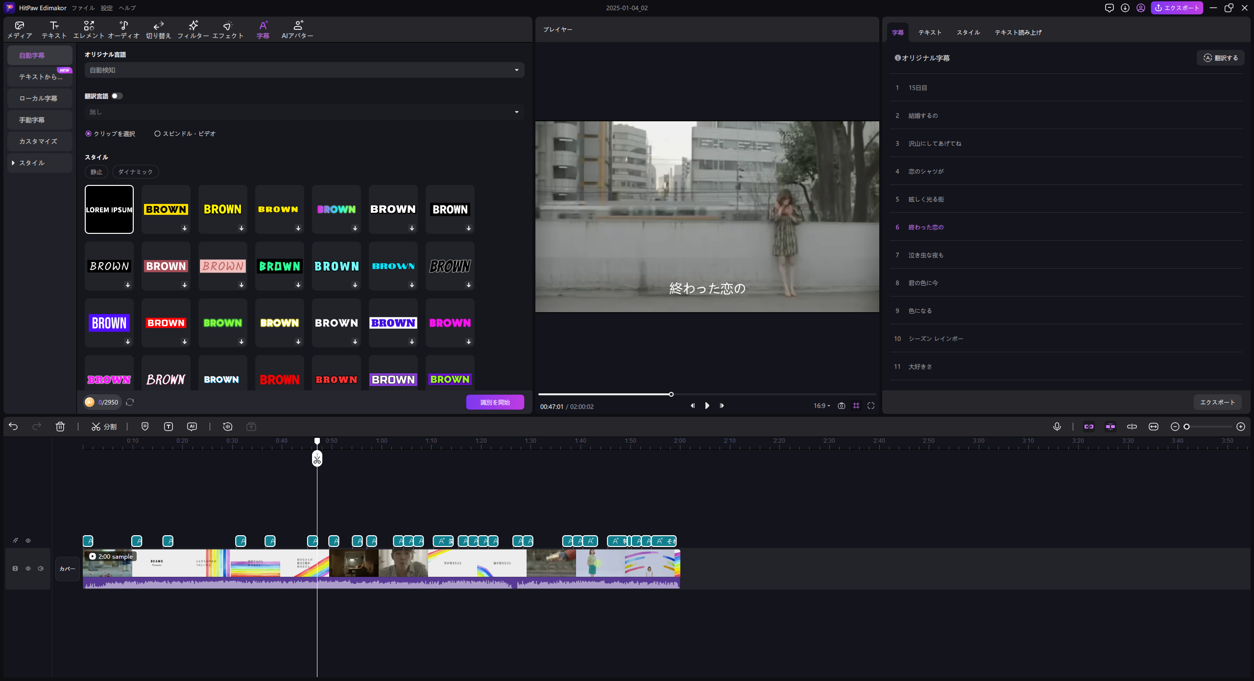Open the 切り替え transitions tool
1254x681 pixels.
pyautogui.click(x=158, y=30)
